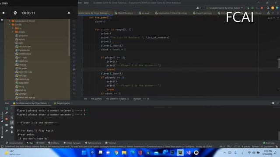Select Scrabble Game run tab

[x=31, y=103]
